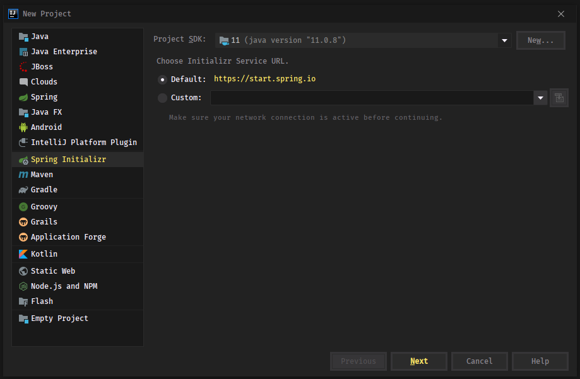Click the Cancel button
The image size is (580, 379).
(x=480, y=361)
